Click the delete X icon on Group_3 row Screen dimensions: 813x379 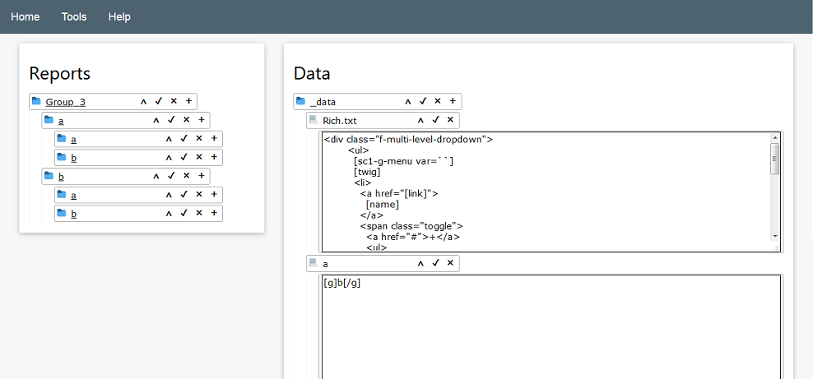tap(174, 101)
